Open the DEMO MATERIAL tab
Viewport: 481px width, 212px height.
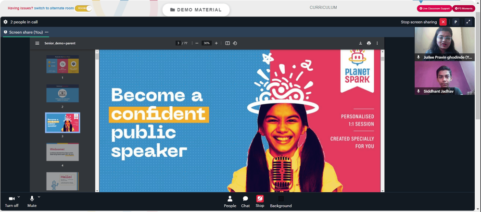(x=196, y=10)
